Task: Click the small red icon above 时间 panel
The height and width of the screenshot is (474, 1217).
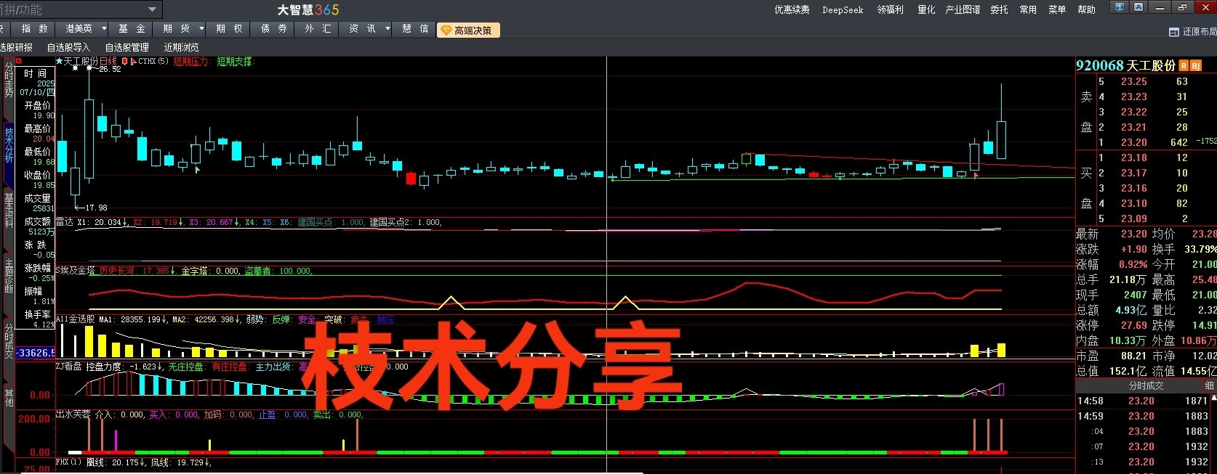Action: 19,60
